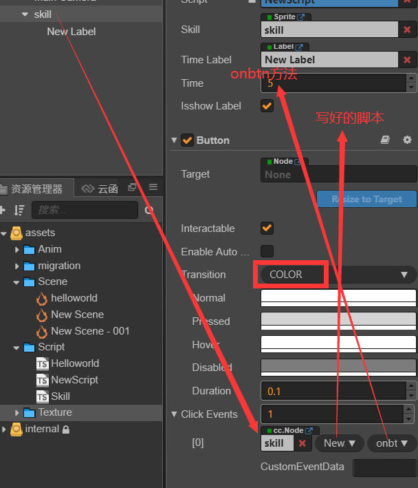The image size is (418, 488).
Task: Click Resize to Target button
Action: [x=366, y=199]
